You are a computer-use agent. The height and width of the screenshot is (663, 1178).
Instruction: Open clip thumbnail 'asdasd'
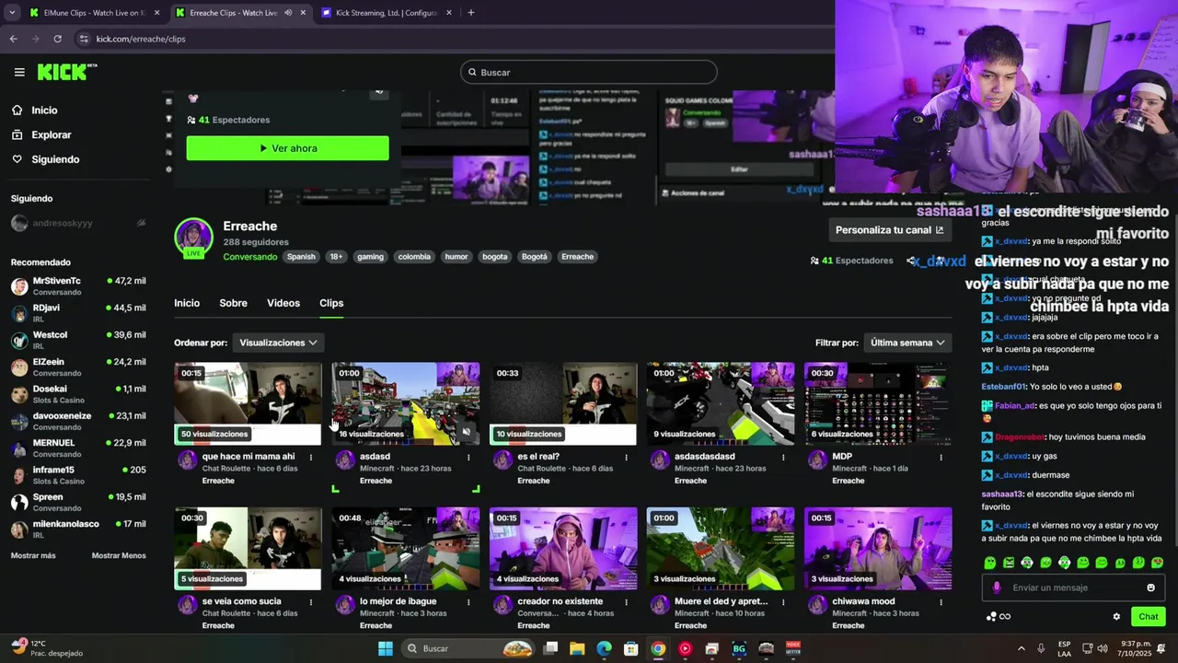point(405,403)
